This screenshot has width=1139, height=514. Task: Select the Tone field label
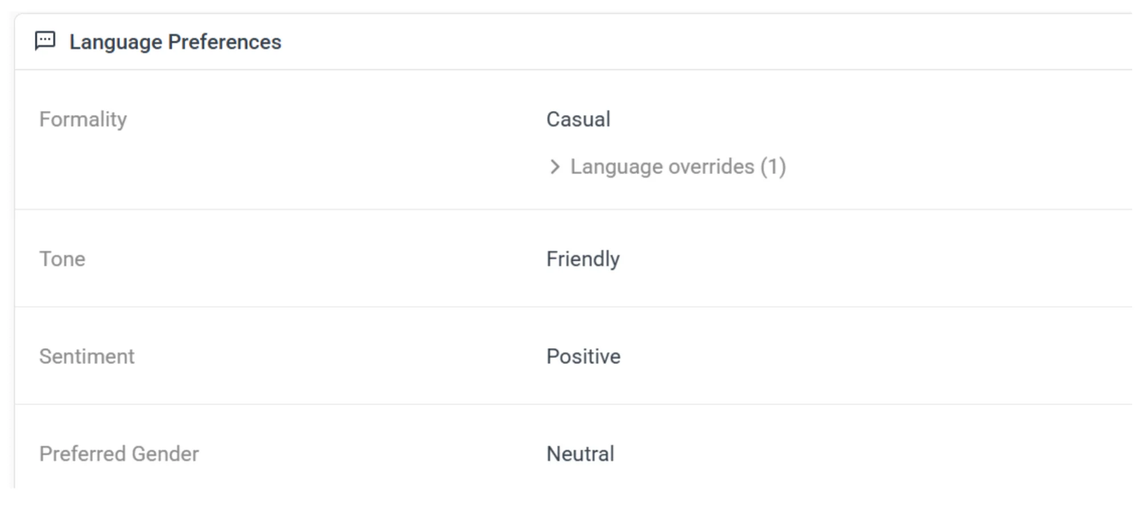pos(62,259)
